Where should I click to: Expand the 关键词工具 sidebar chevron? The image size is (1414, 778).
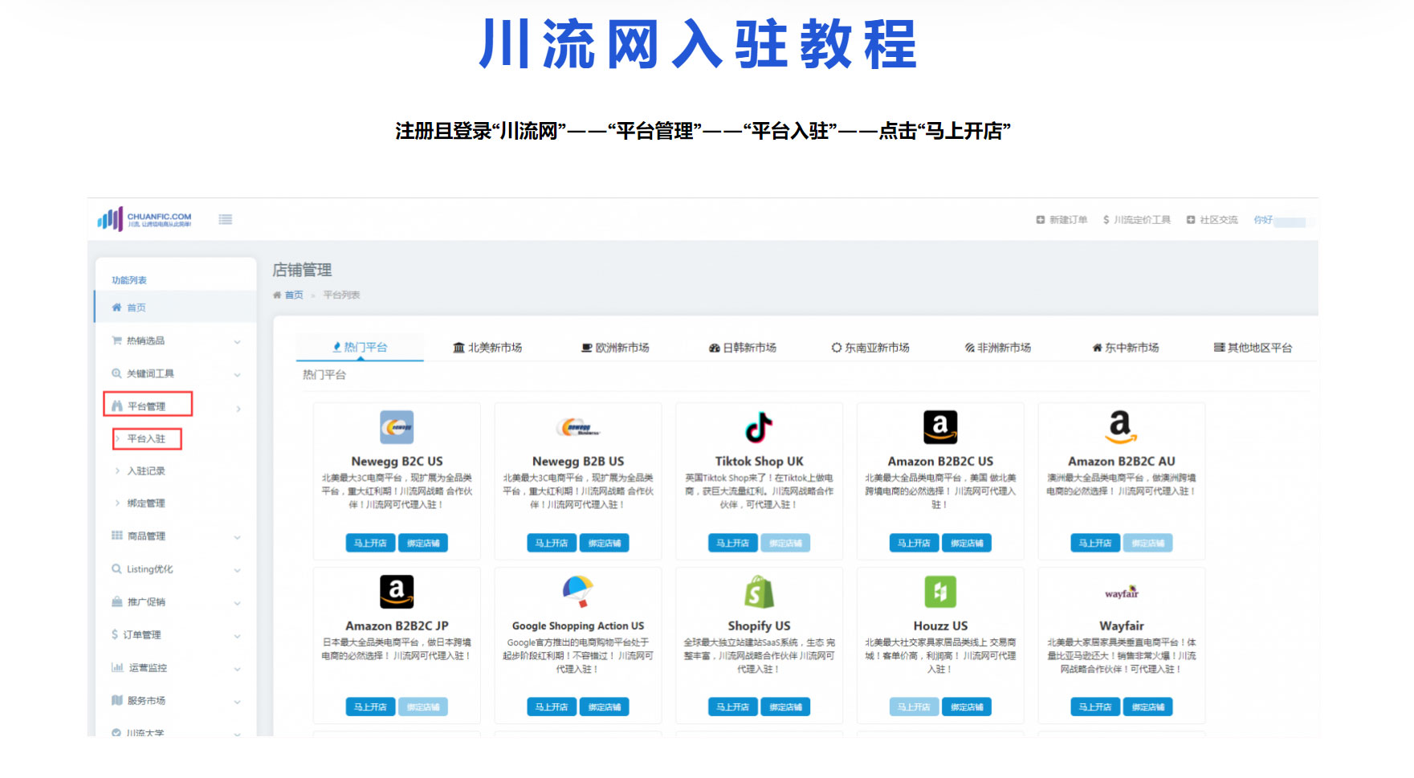tap(237, 375)
